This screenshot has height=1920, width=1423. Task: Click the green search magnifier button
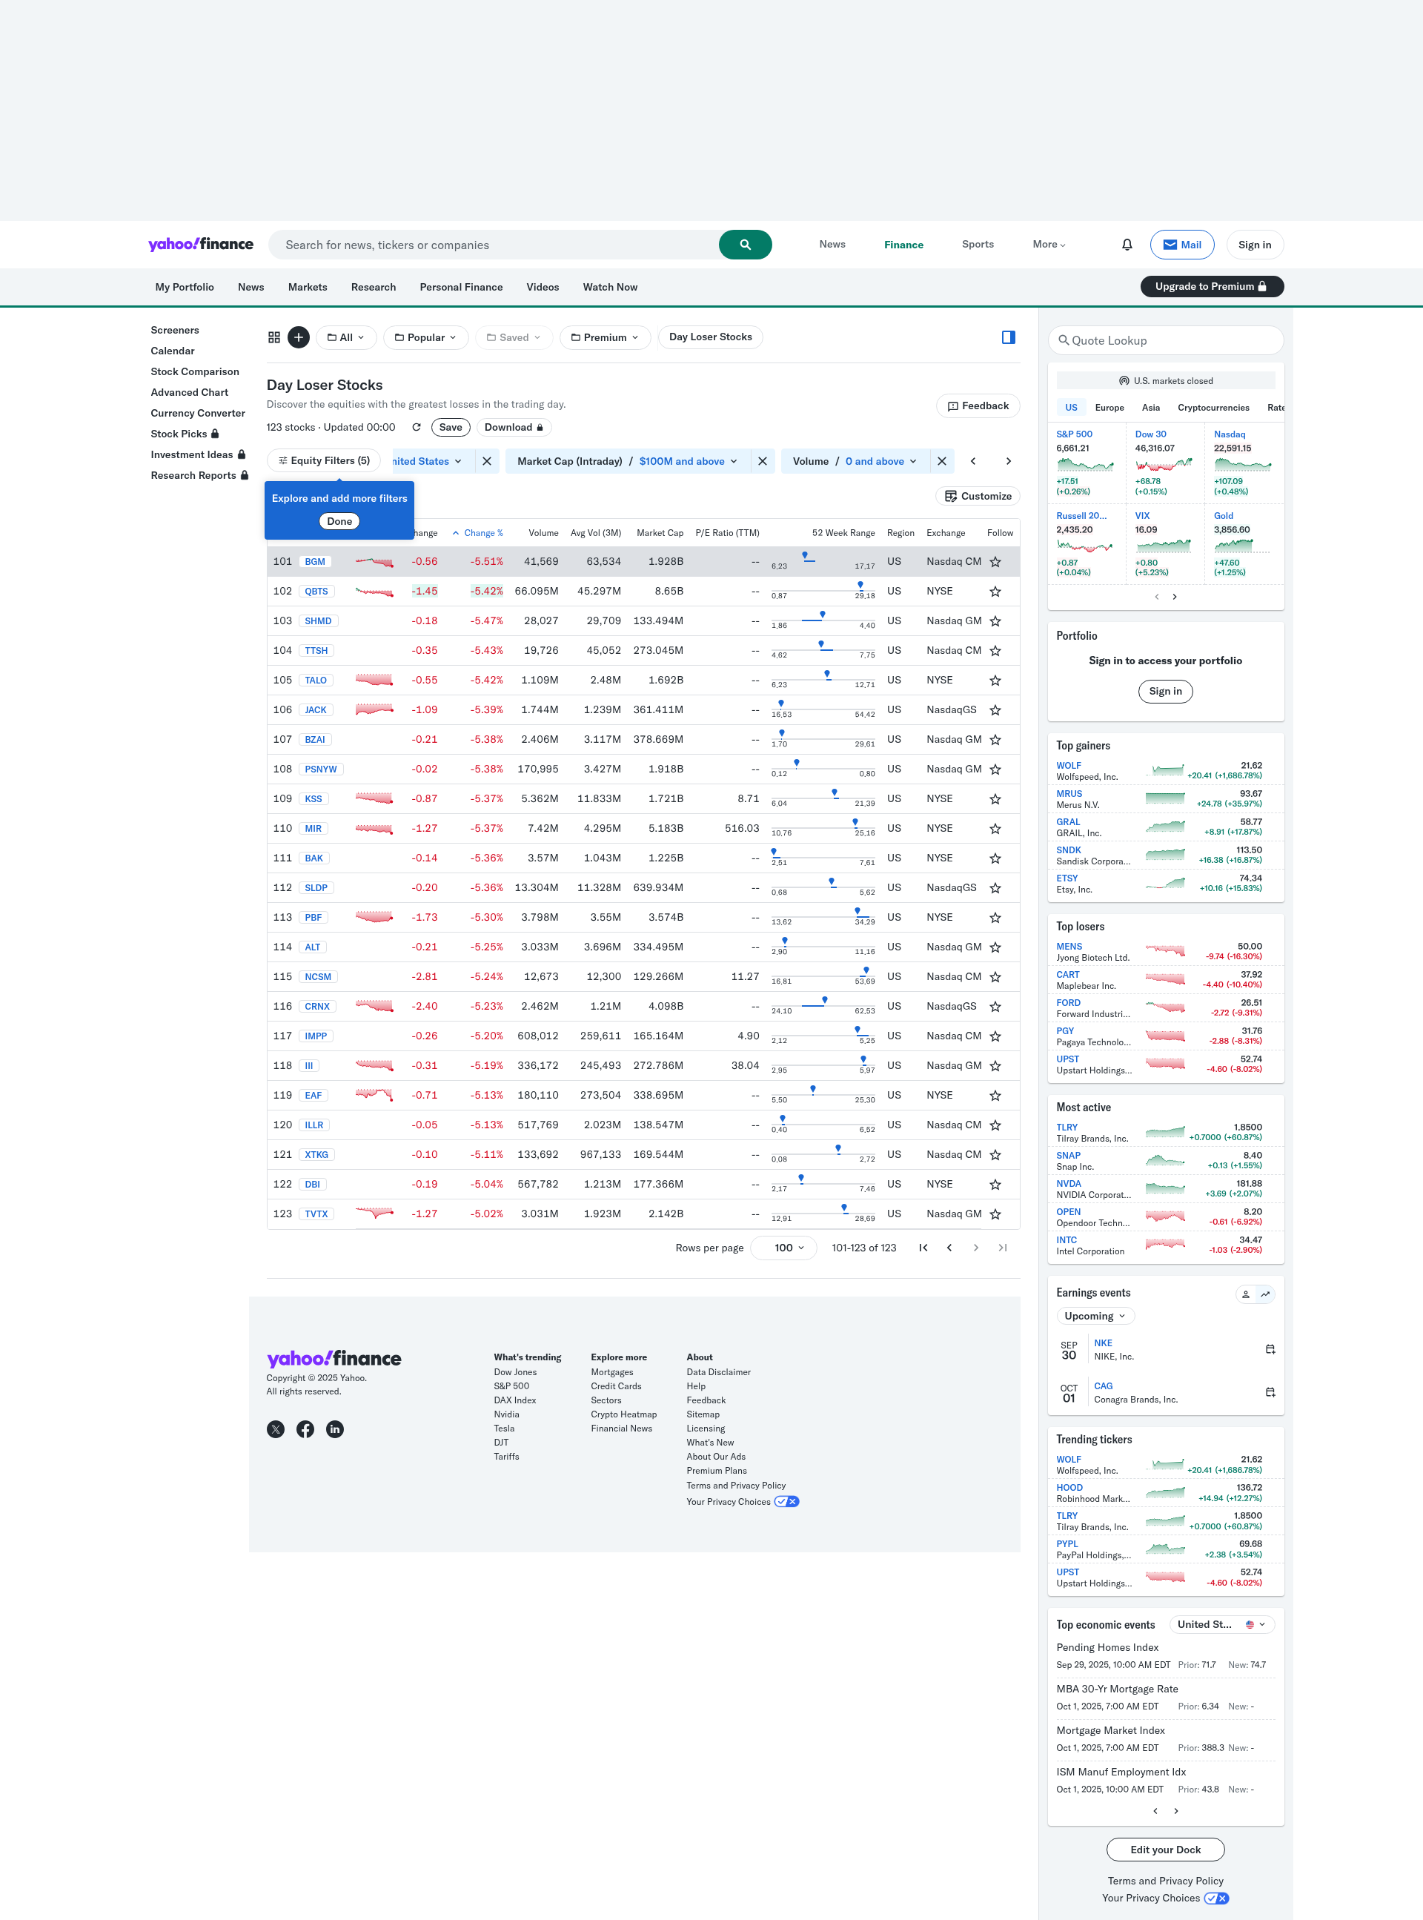click(745, 245)
